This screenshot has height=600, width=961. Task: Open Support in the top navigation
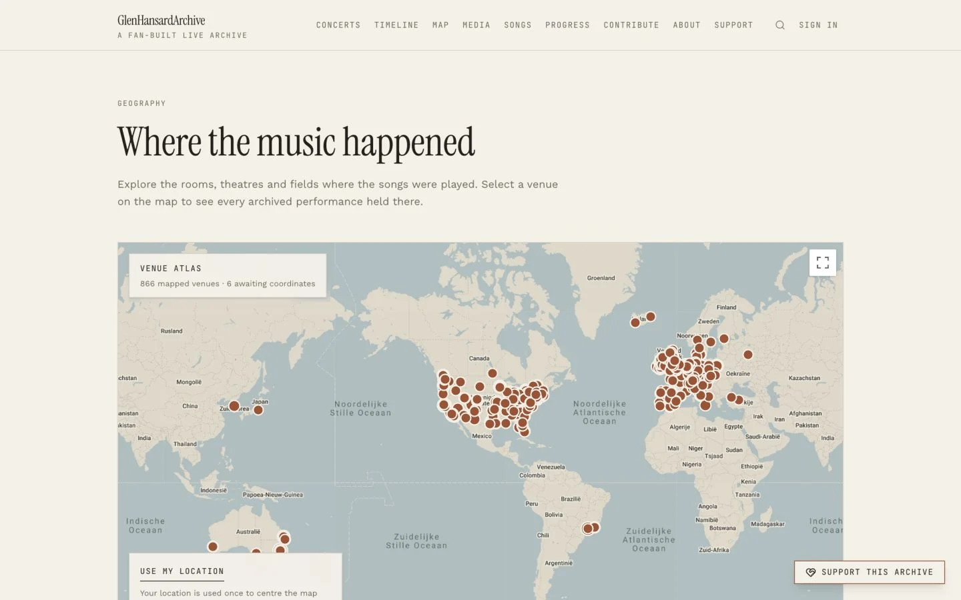[733, 25]
